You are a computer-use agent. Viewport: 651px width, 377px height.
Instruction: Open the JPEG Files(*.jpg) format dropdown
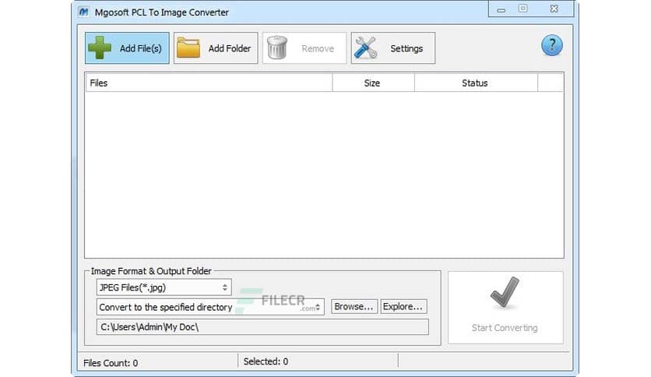(164, 287)
